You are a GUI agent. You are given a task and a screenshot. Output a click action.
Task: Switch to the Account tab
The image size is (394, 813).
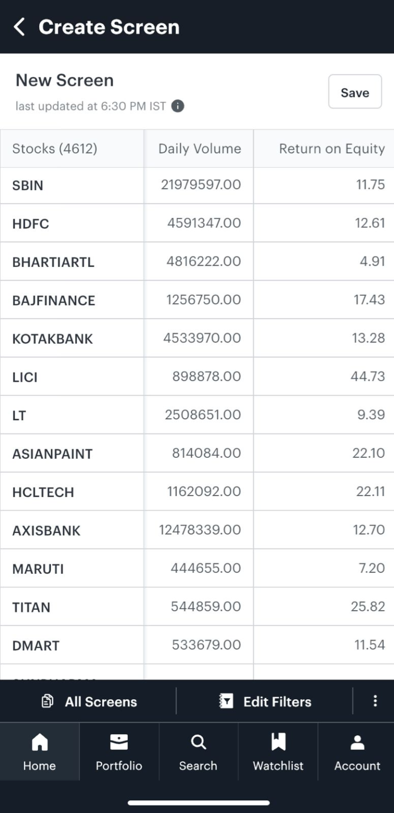[x=357, y=752]
